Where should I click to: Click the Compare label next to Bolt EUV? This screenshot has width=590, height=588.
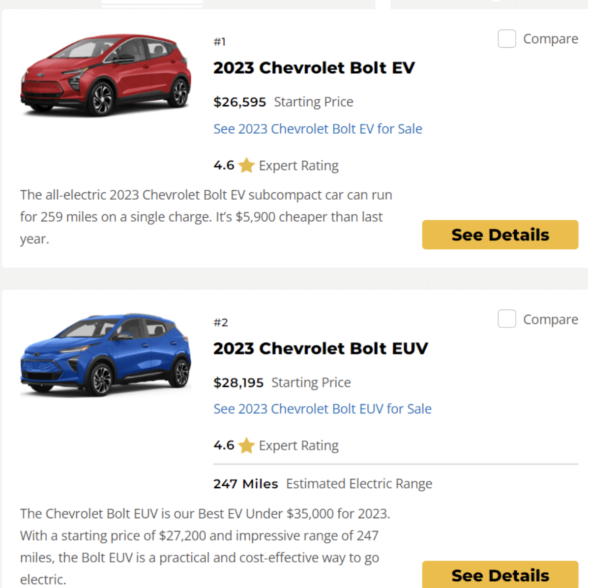tap(551, 320)
